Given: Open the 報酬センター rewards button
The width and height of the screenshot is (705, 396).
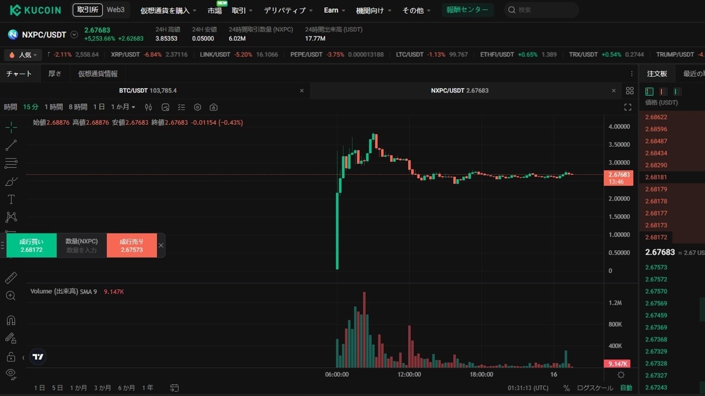Looking at the screenshot, I should 468,10.
